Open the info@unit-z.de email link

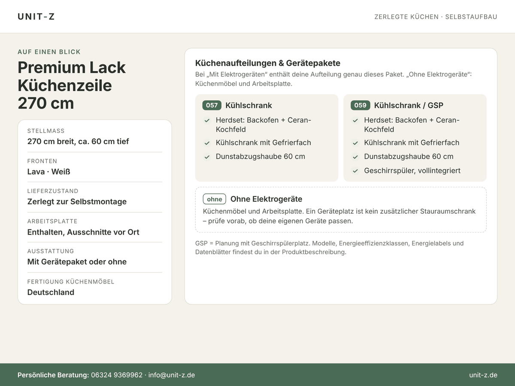(172, 375)
